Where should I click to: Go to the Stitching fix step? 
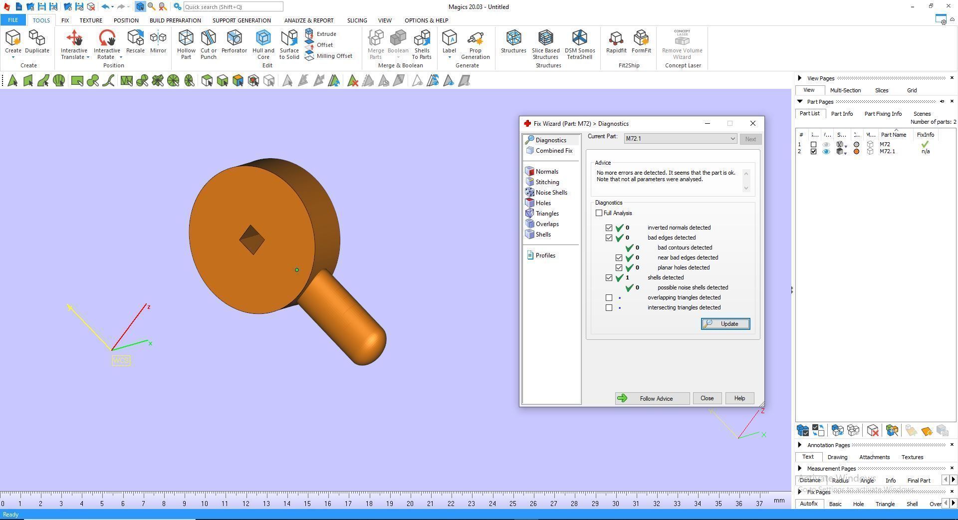tap(542, 182)
